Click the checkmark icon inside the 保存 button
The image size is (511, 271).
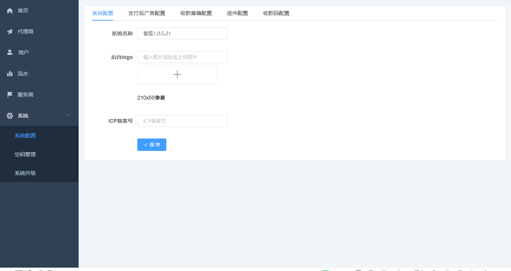coord(146,145)
